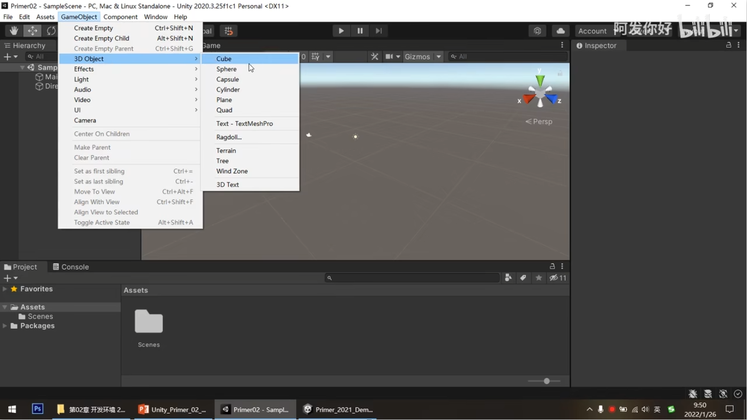Expand UI submenu
This screenshot has width=747, height=420.
coord(130,110)
